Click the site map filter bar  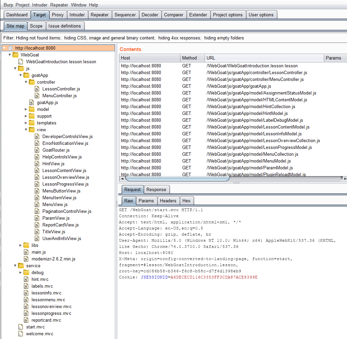[x=174, y=38]
